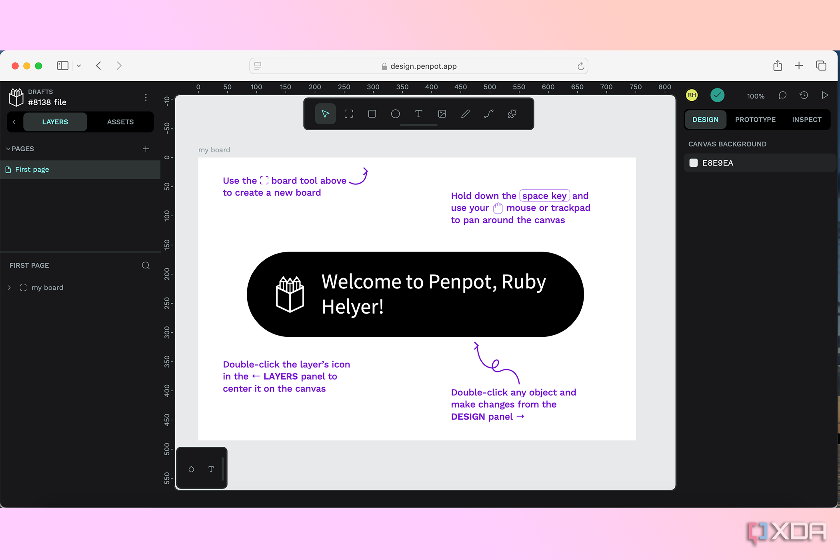This screenshot has width=840, height=560.
Task: Toggle the Safari sidebar button
Action: click(63, 66)
